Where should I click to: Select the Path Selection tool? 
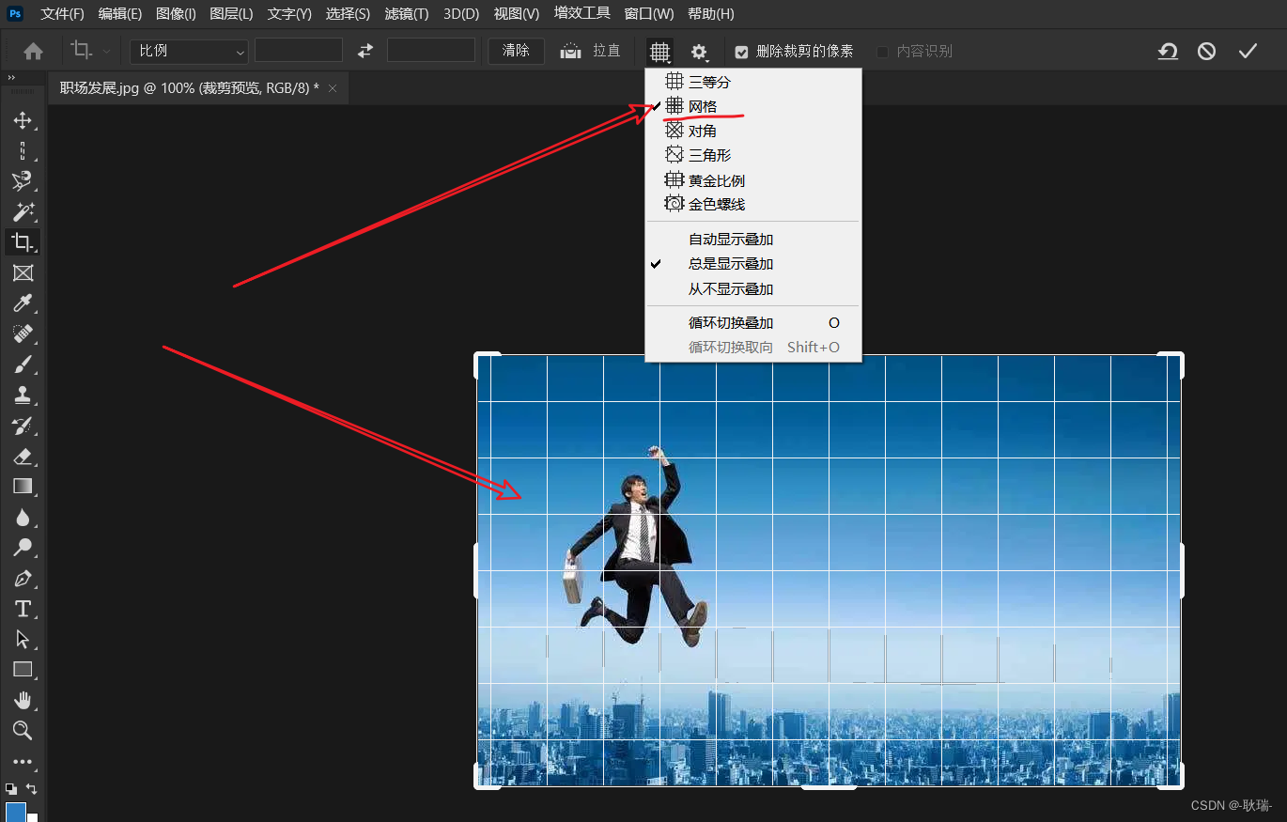(x=23, y=639)
